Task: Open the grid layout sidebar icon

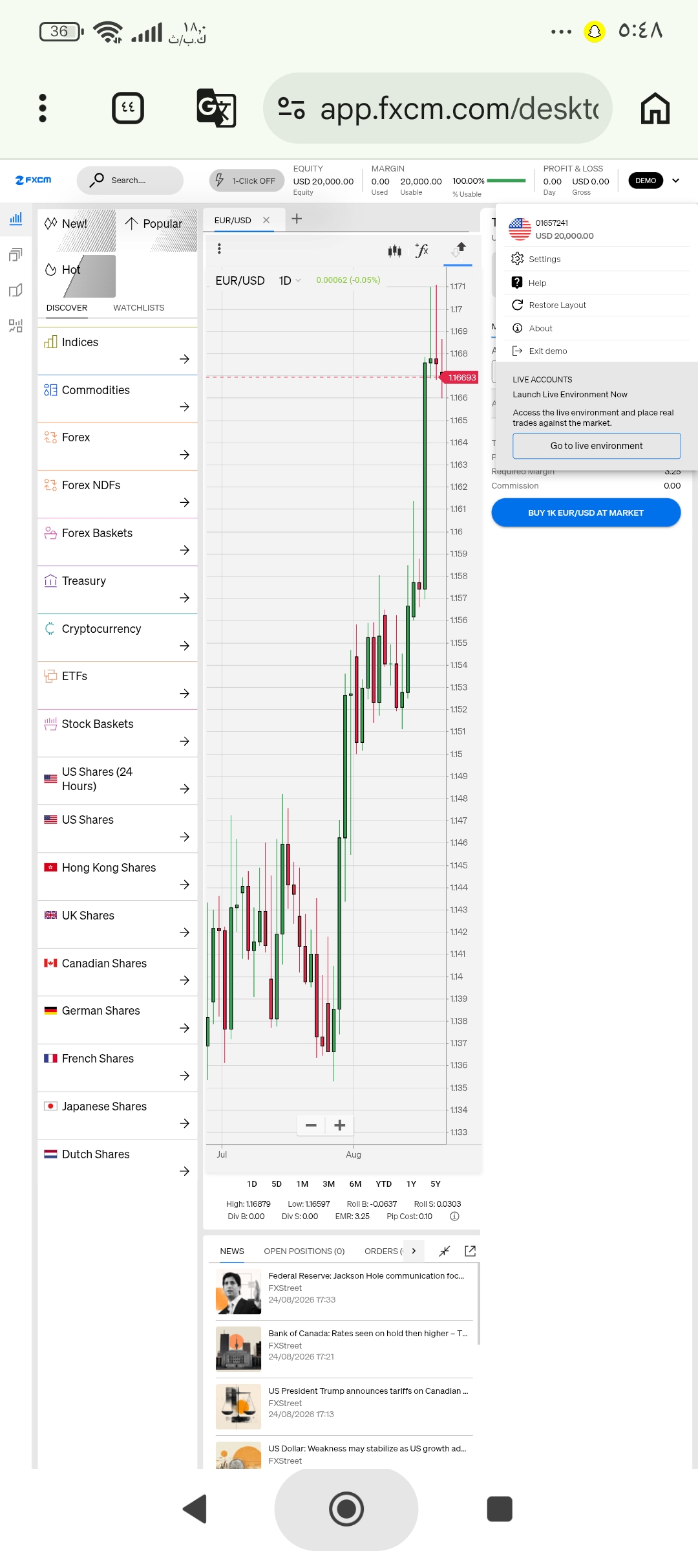Action: [16, 325]
